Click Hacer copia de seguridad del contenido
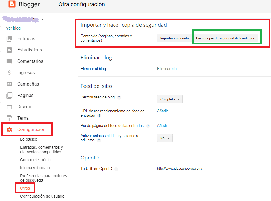271x201 pixels. [x=226, y=38]
